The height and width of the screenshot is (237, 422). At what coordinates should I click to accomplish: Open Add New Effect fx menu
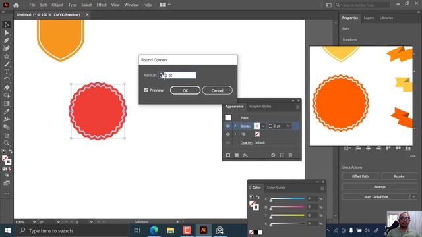245,155
